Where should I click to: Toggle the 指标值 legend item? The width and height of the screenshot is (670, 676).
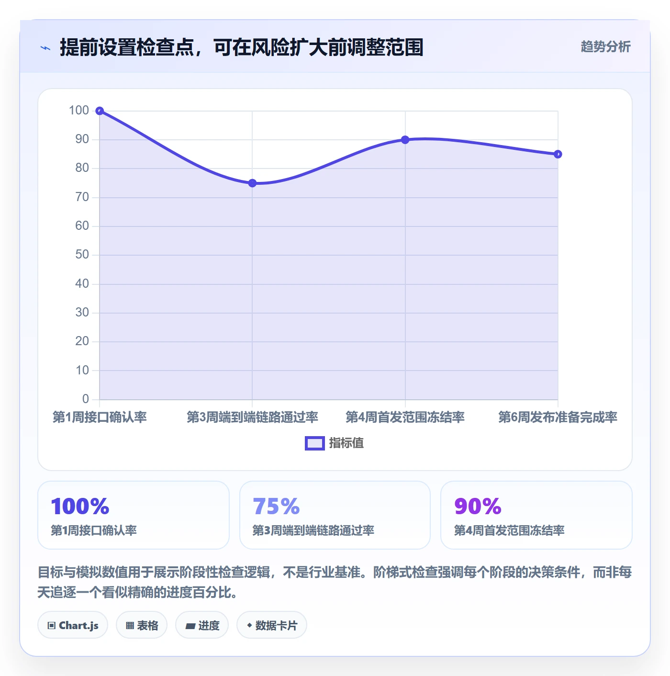tap(335, 443)
